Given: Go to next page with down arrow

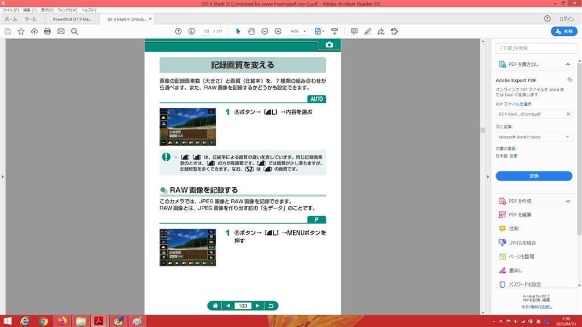Looking at the screenshot, I should [192, 31].
